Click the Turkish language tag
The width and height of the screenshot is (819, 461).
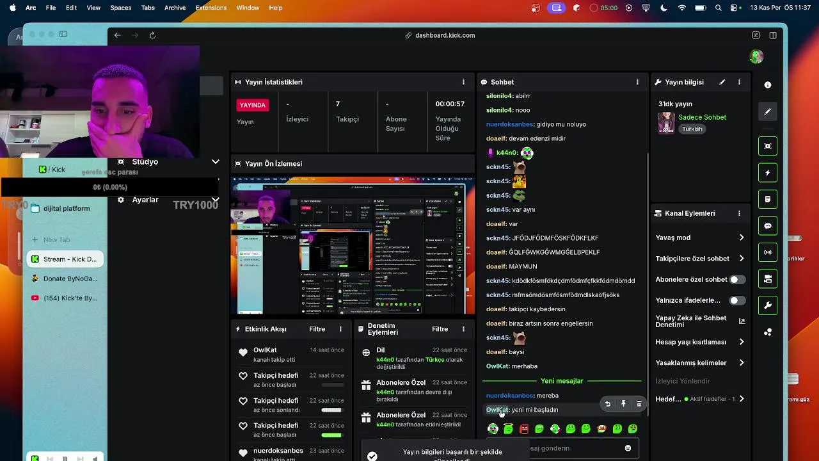[x=692, y=129]
